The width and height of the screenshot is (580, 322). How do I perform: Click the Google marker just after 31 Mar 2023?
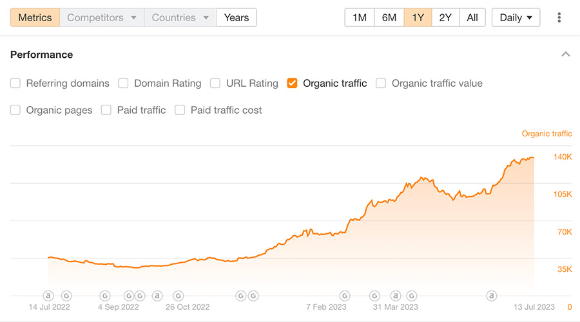(x=412, y=296)
